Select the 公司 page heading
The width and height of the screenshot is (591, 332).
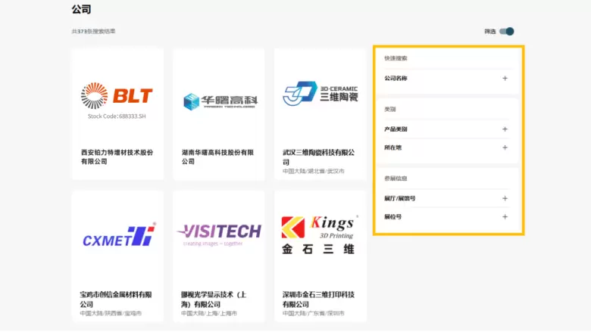81,9
